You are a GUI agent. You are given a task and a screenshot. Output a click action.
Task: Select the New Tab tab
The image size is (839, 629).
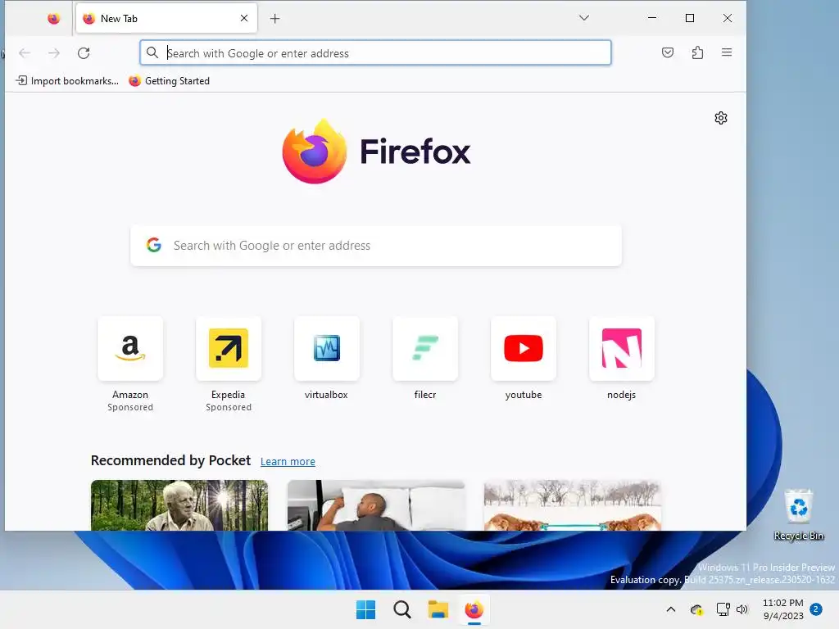coord(166,18)
